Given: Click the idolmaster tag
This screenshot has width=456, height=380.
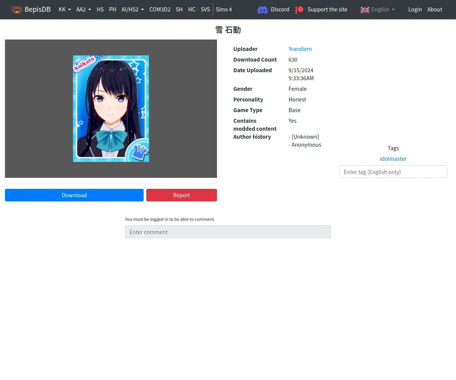Looking at the screenshot, I should (x=393, y=159).
